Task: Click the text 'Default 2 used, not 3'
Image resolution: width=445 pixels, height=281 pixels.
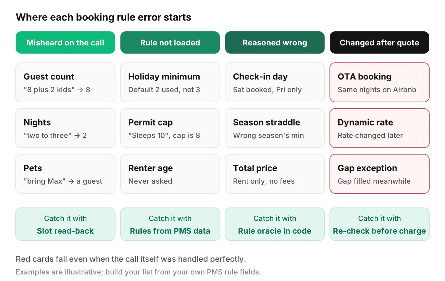Action: [164, 90]
